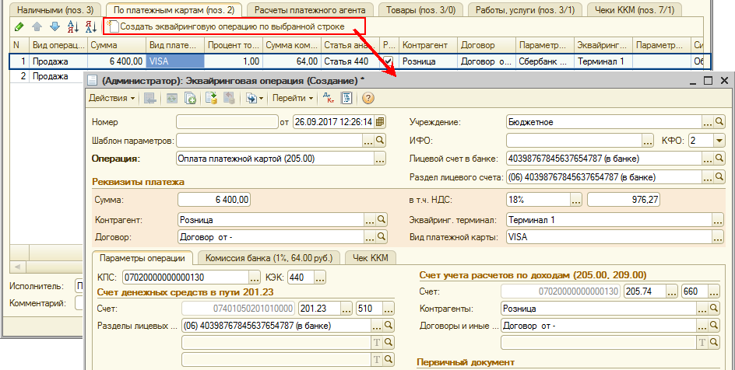Open the calendar picker next to document date
The image size is (735, 370).
381,122
